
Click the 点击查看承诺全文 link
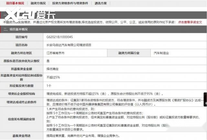coord(190,22)
